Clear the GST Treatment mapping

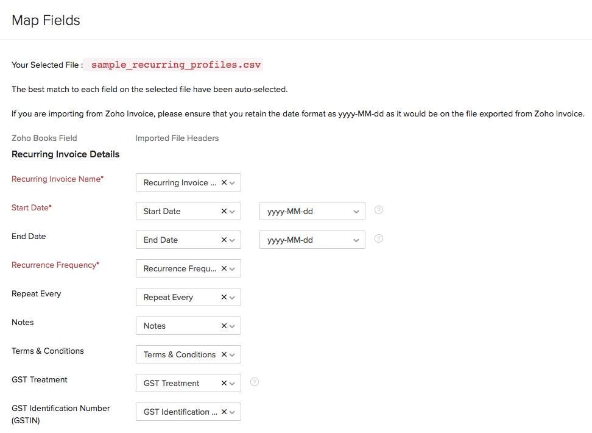(224, 383)
